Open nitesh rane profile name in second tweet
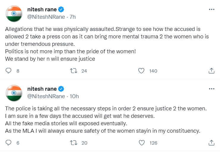The width and height of the screenshot is (220, 152). click(42, 89)
